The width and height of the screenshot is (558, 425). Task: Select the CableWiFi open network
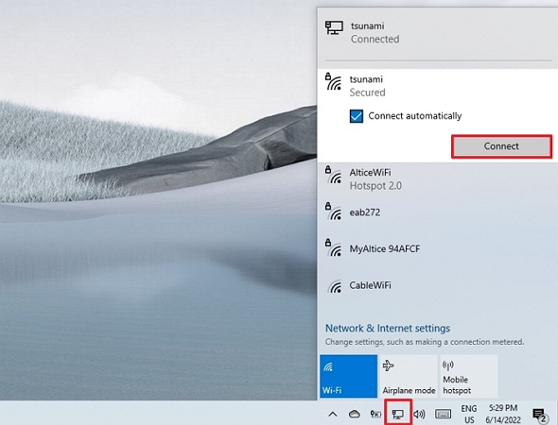tap(437, 285)
